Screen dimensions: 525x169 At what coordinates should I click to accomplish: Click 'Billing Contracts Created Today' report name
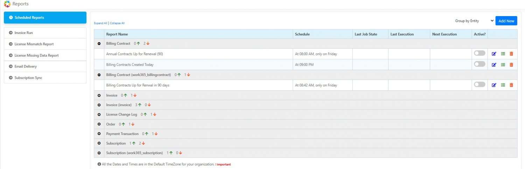tap(130, 65)
